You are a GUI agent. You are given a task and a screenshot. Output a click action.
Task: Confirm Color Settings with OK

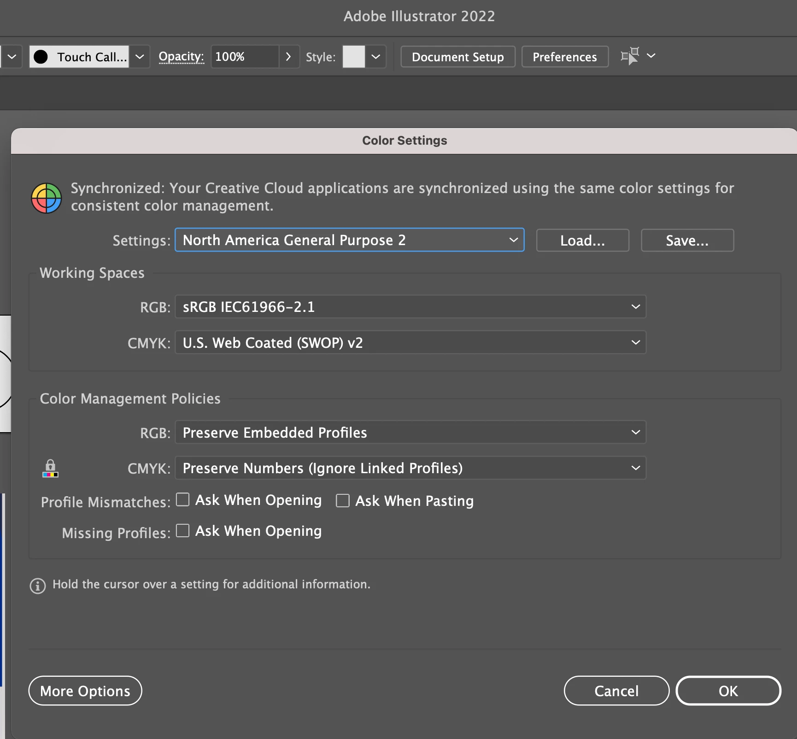pyautogui.click(x=728, y=691)
